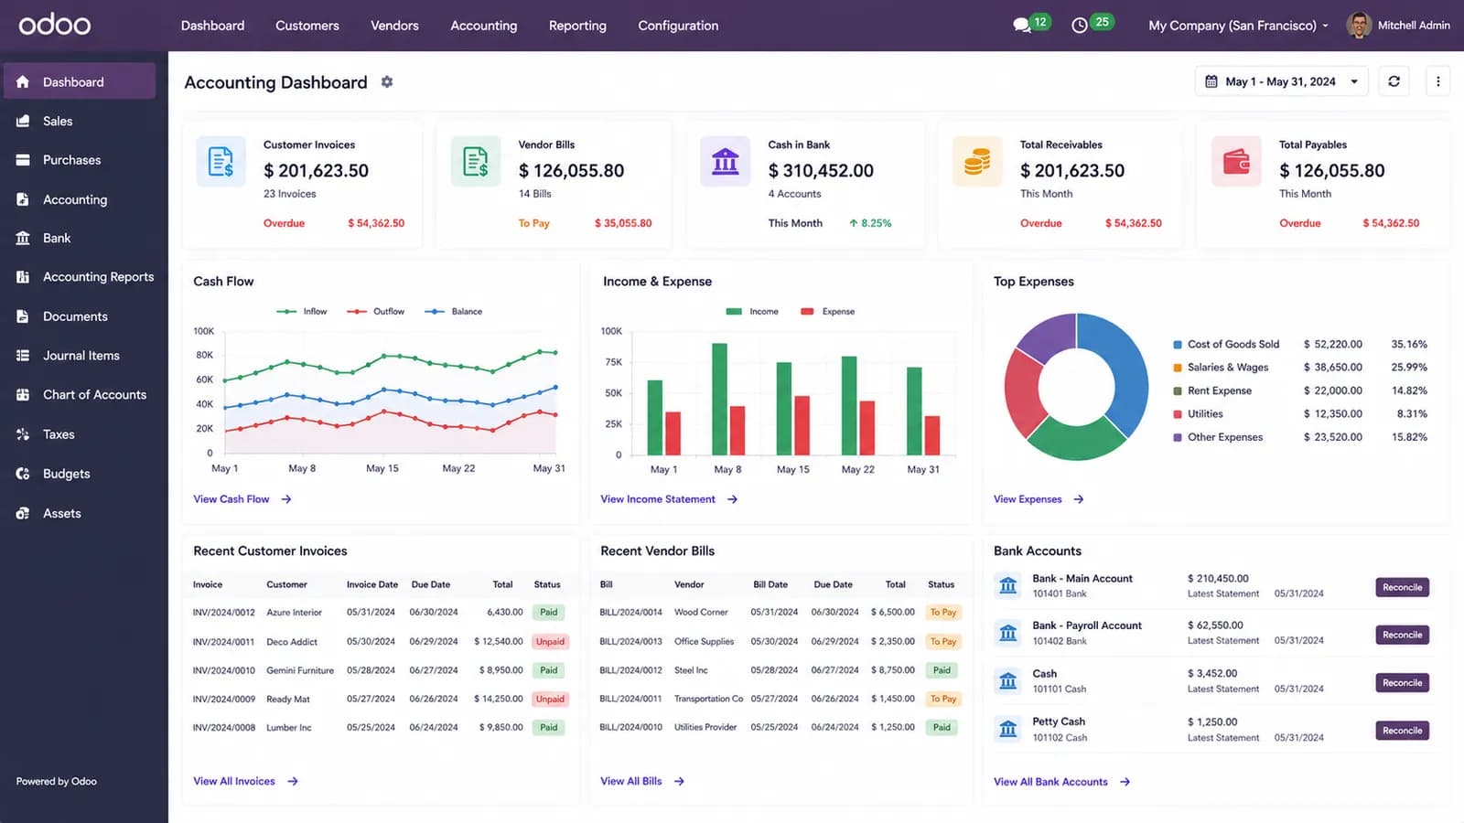The width and height of the screenshot is (1464, 823).
Task: Select bill BILL/2024/0012 Steel Inc
Action: click(x=780, y=670)
